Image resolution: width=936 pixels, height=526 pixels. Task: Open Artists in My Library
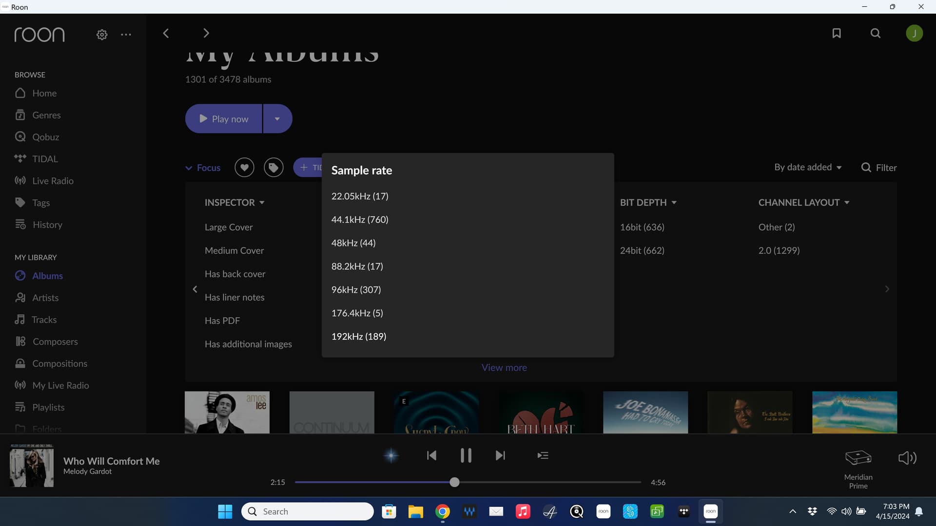pos(45,298)
